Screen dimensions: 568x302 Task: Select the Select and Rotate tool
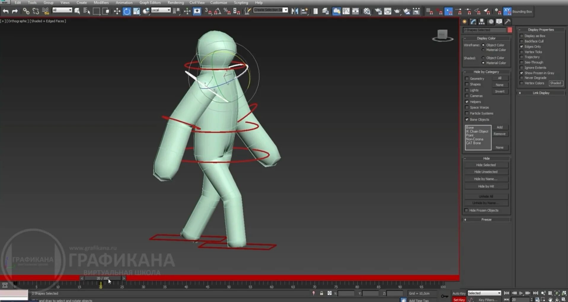[127, 12]
